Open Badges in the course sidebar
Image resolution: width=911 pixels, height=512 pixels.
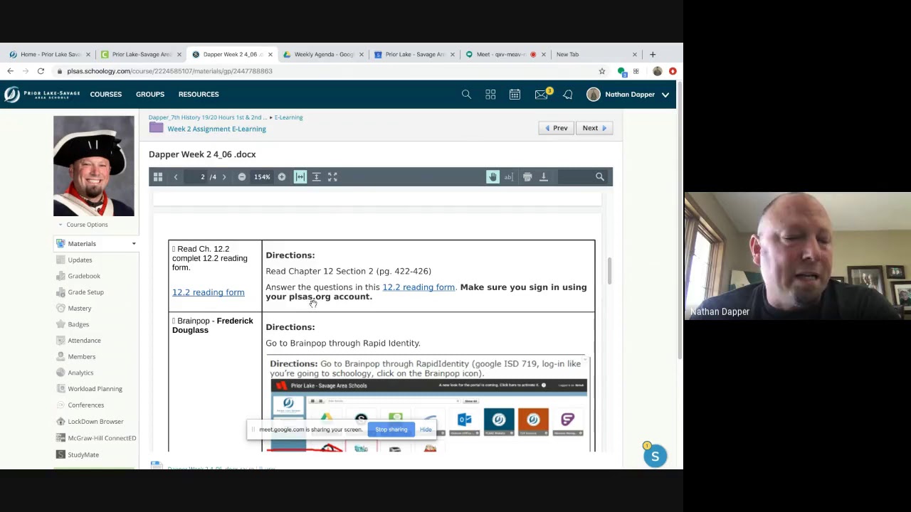[78, 324]
